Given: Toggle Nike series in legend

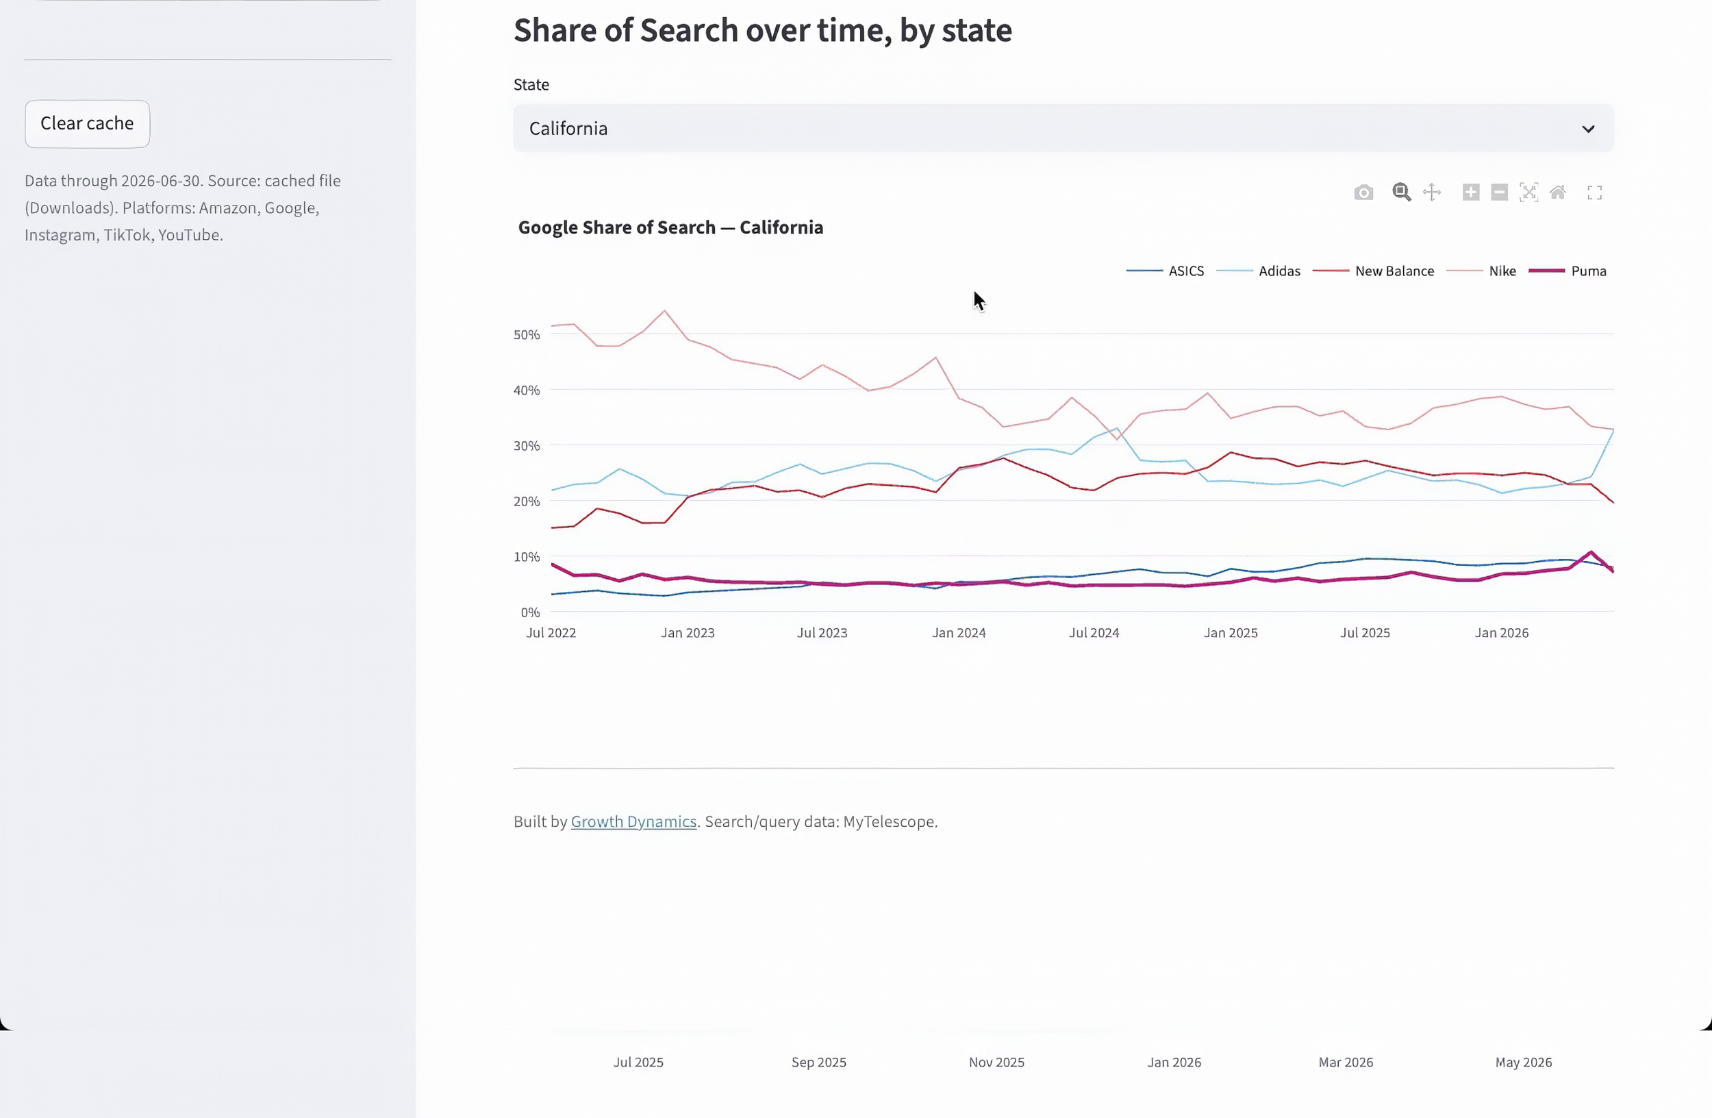Looking at the screenshot, I should [x=1481, y=271].
